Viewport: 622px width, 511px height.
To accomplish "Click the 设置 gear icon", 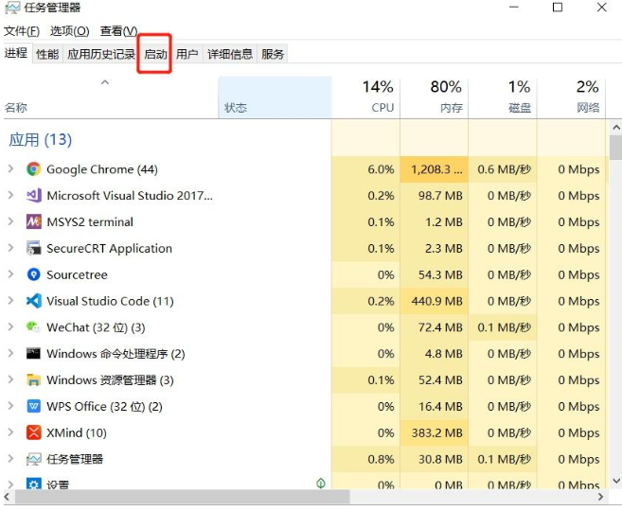I will tap(34, 484).
